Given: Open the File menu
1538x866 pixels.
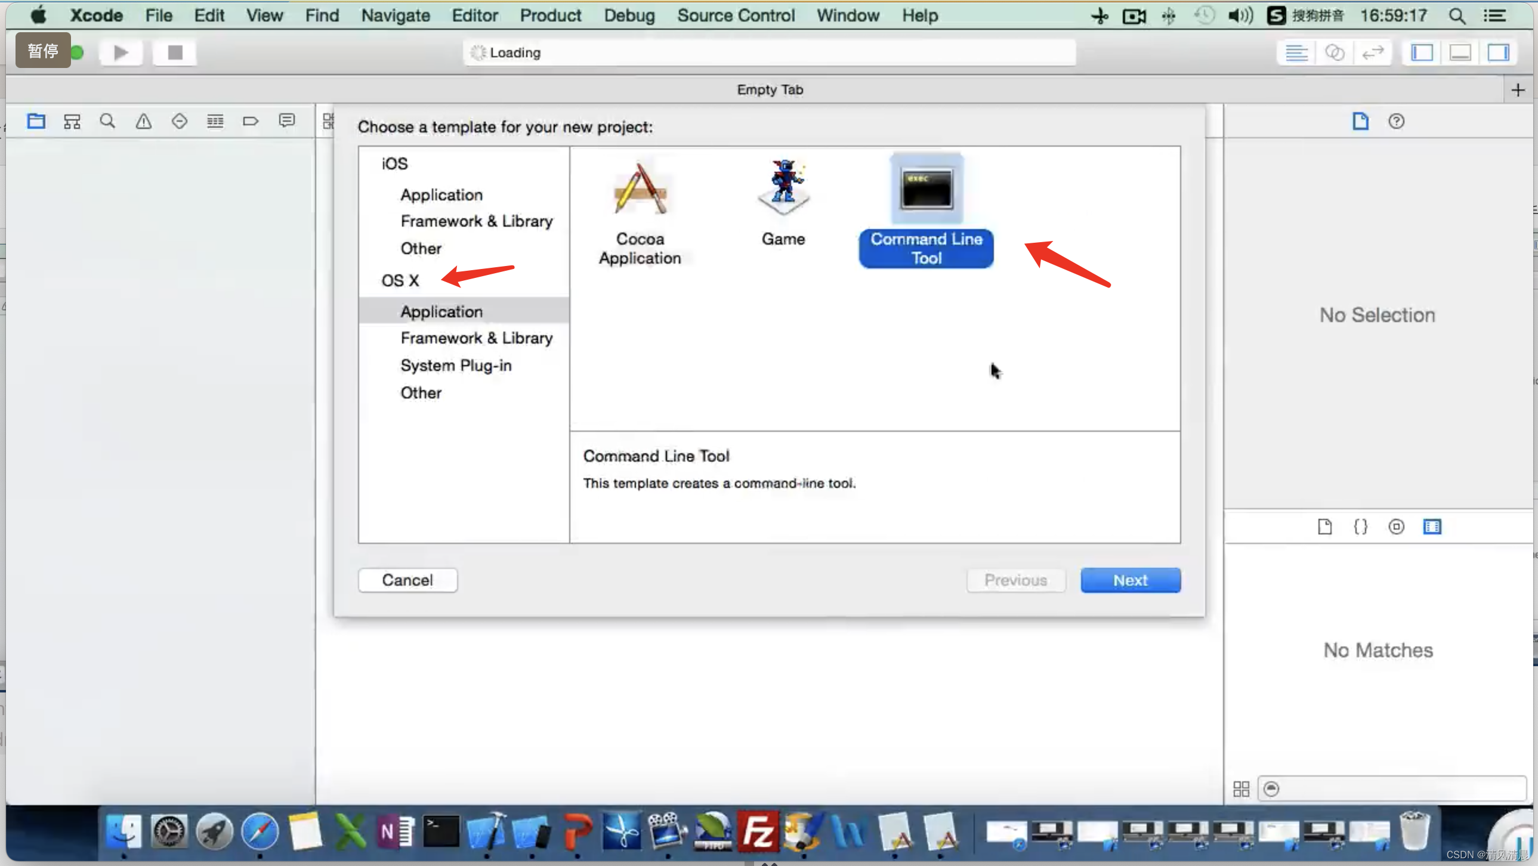Looking at the screenshot, I should (159, 16).
